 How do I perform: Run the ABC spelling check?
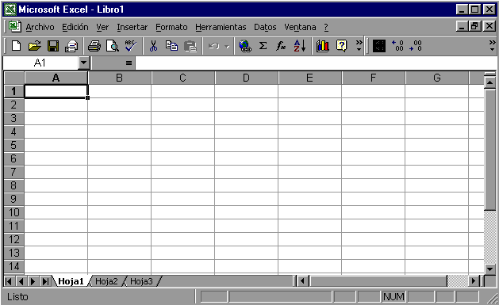click(x=131, y=46)
